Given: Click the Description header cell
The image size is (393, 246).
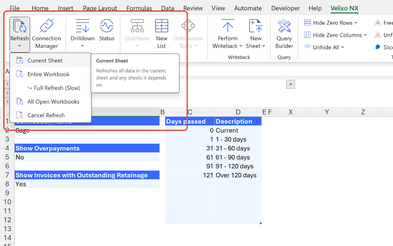Looking at the screenshot, I should click(x=238, y=121).
